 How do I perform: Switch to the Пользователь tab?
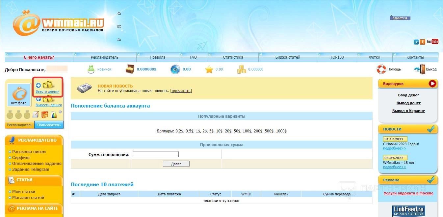pyautogui.click(x=49, y=125)
